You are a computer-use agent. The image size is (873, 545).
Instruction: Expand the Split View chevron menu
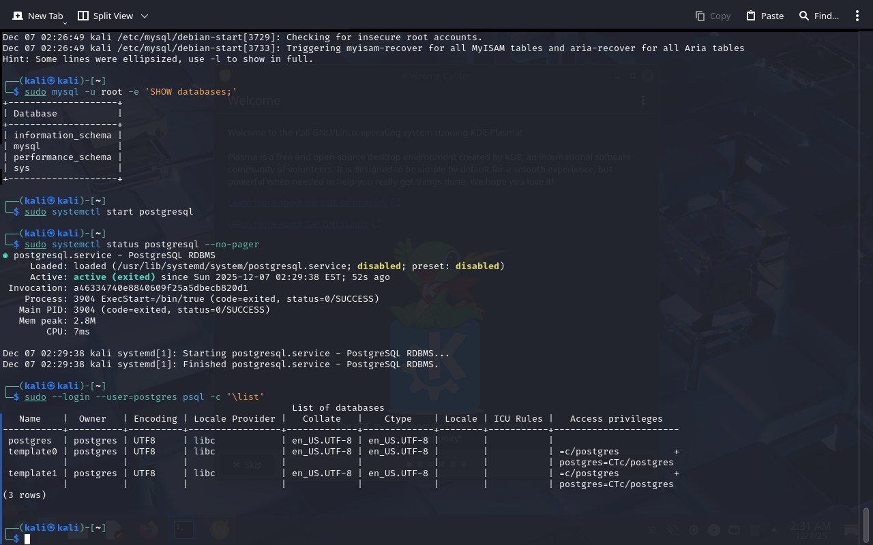pyautogui.click(x=145, y=16)
